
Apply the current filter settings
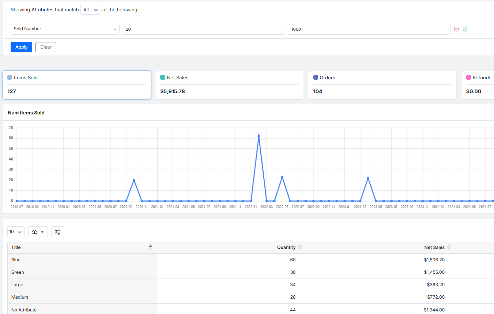(x=21, y=47)
